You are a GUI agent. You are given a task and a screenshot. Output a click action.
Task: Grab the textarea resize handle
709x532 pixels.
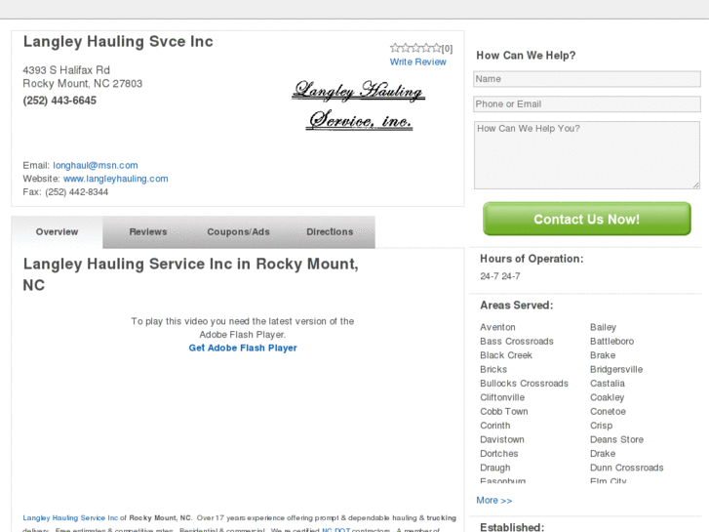695,184
